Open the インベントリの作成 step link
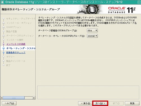The image size is (141, 106). (x=16, y=44)
